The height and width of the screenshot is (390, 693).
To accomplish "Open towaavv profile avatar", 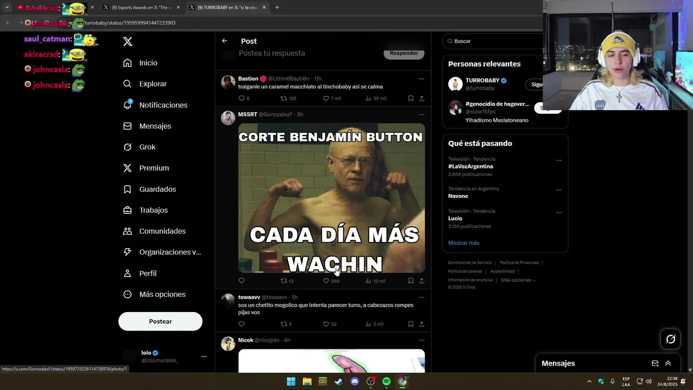I will click(228, 301).
